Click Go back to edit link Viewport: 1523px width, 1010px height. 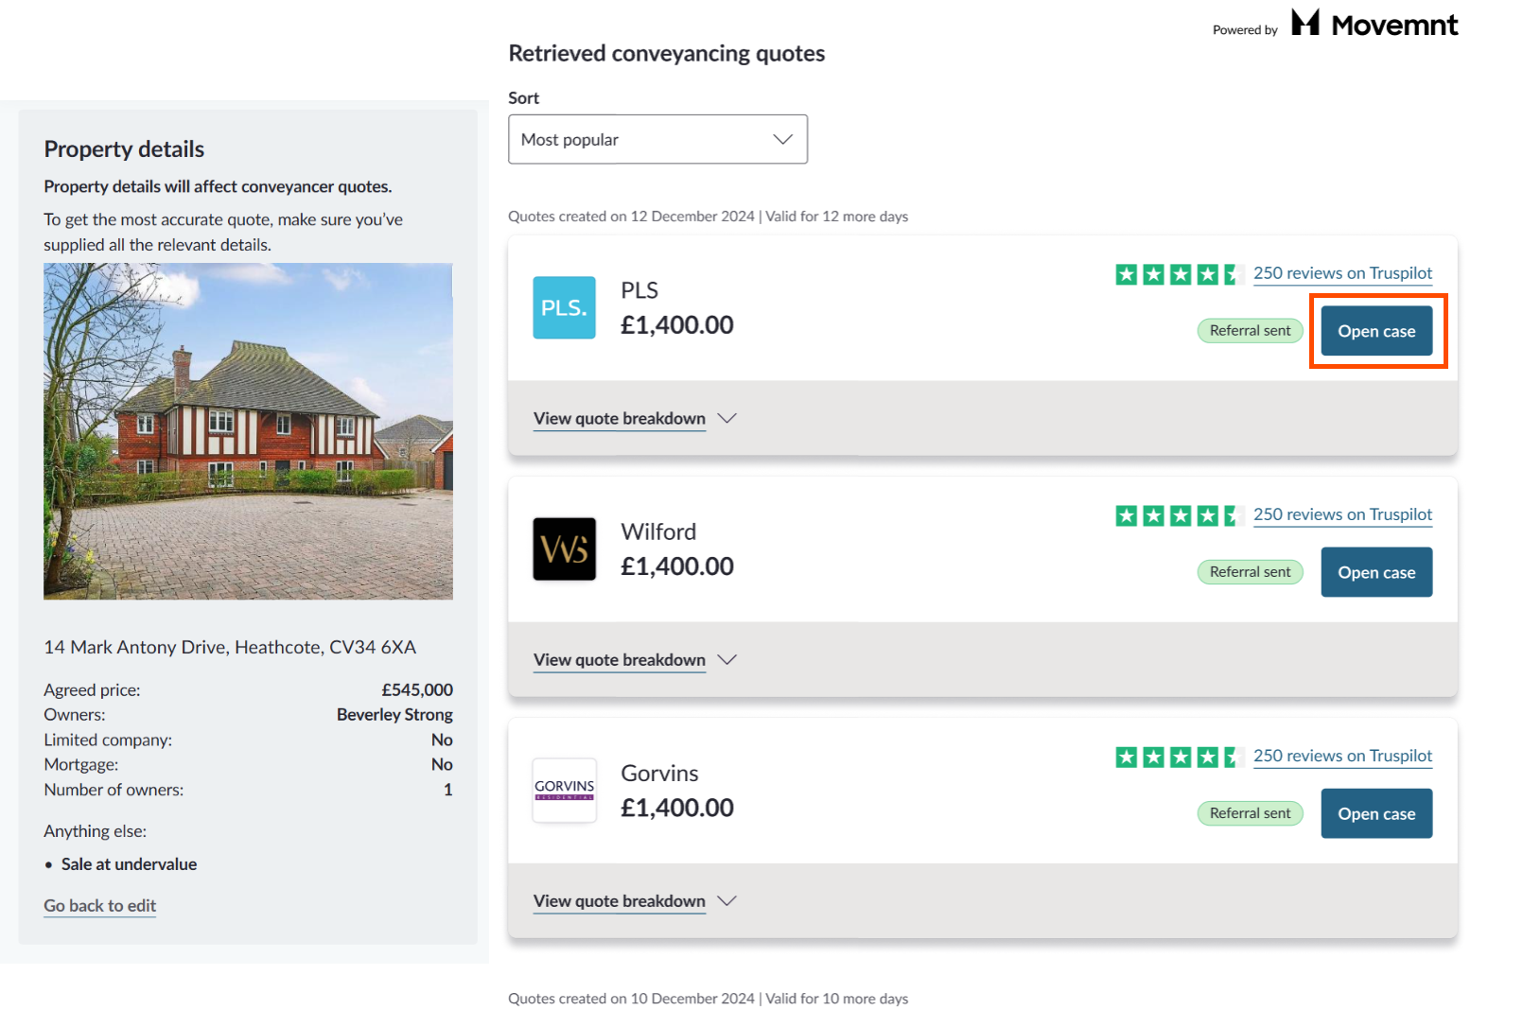click(99, 905)
